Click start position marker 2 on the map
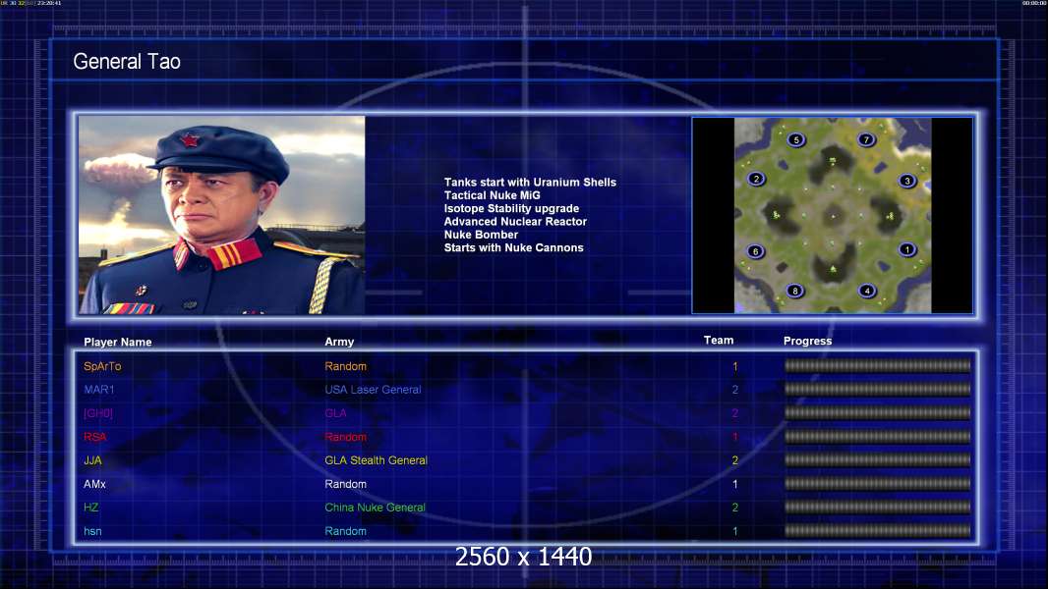Viewport: 1048px width, 589px height. click(x=756, y=179)
